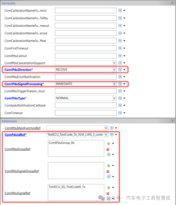Image resolution: width=176 pixels, height=205 pixels.
Task: Open arrow menu next to ComFirstTimeout reset
Action: [x=124, y=48]
